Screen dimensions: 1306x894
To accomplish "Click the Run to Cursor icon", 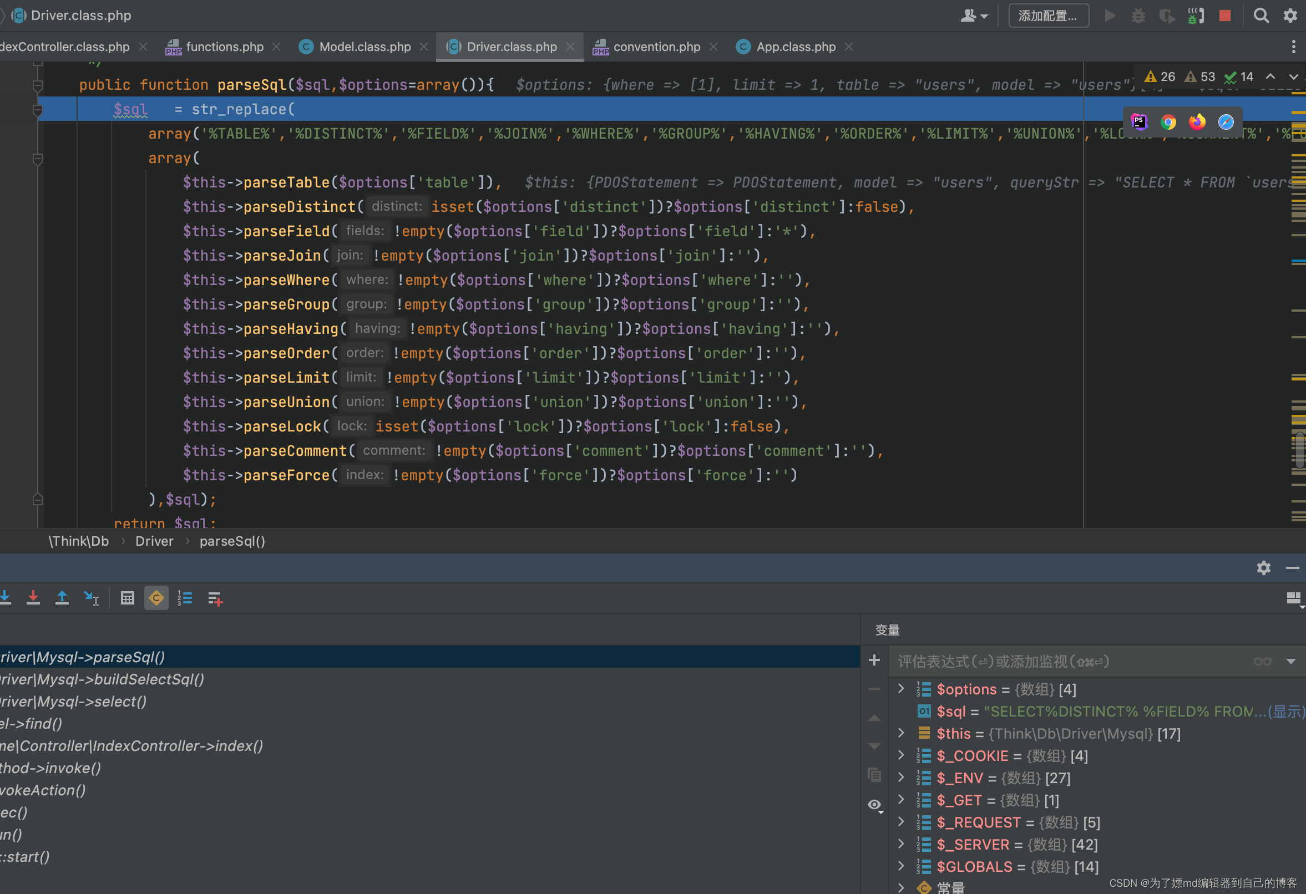I will [91, 598].
